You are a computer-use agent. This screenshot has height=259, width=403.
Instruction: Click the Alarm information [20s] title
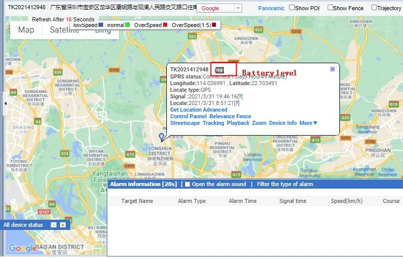point(143,184)
